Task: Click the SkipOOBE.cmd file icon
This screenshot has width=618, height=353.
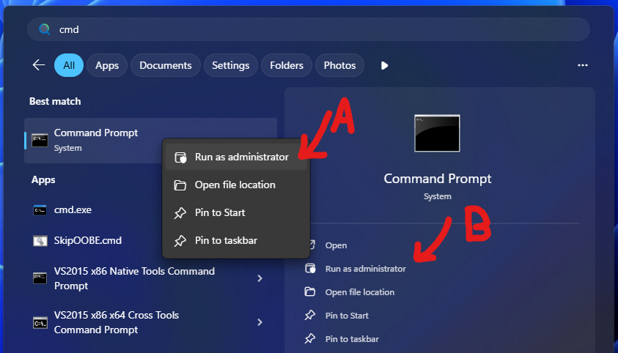Action: (40, 240)
